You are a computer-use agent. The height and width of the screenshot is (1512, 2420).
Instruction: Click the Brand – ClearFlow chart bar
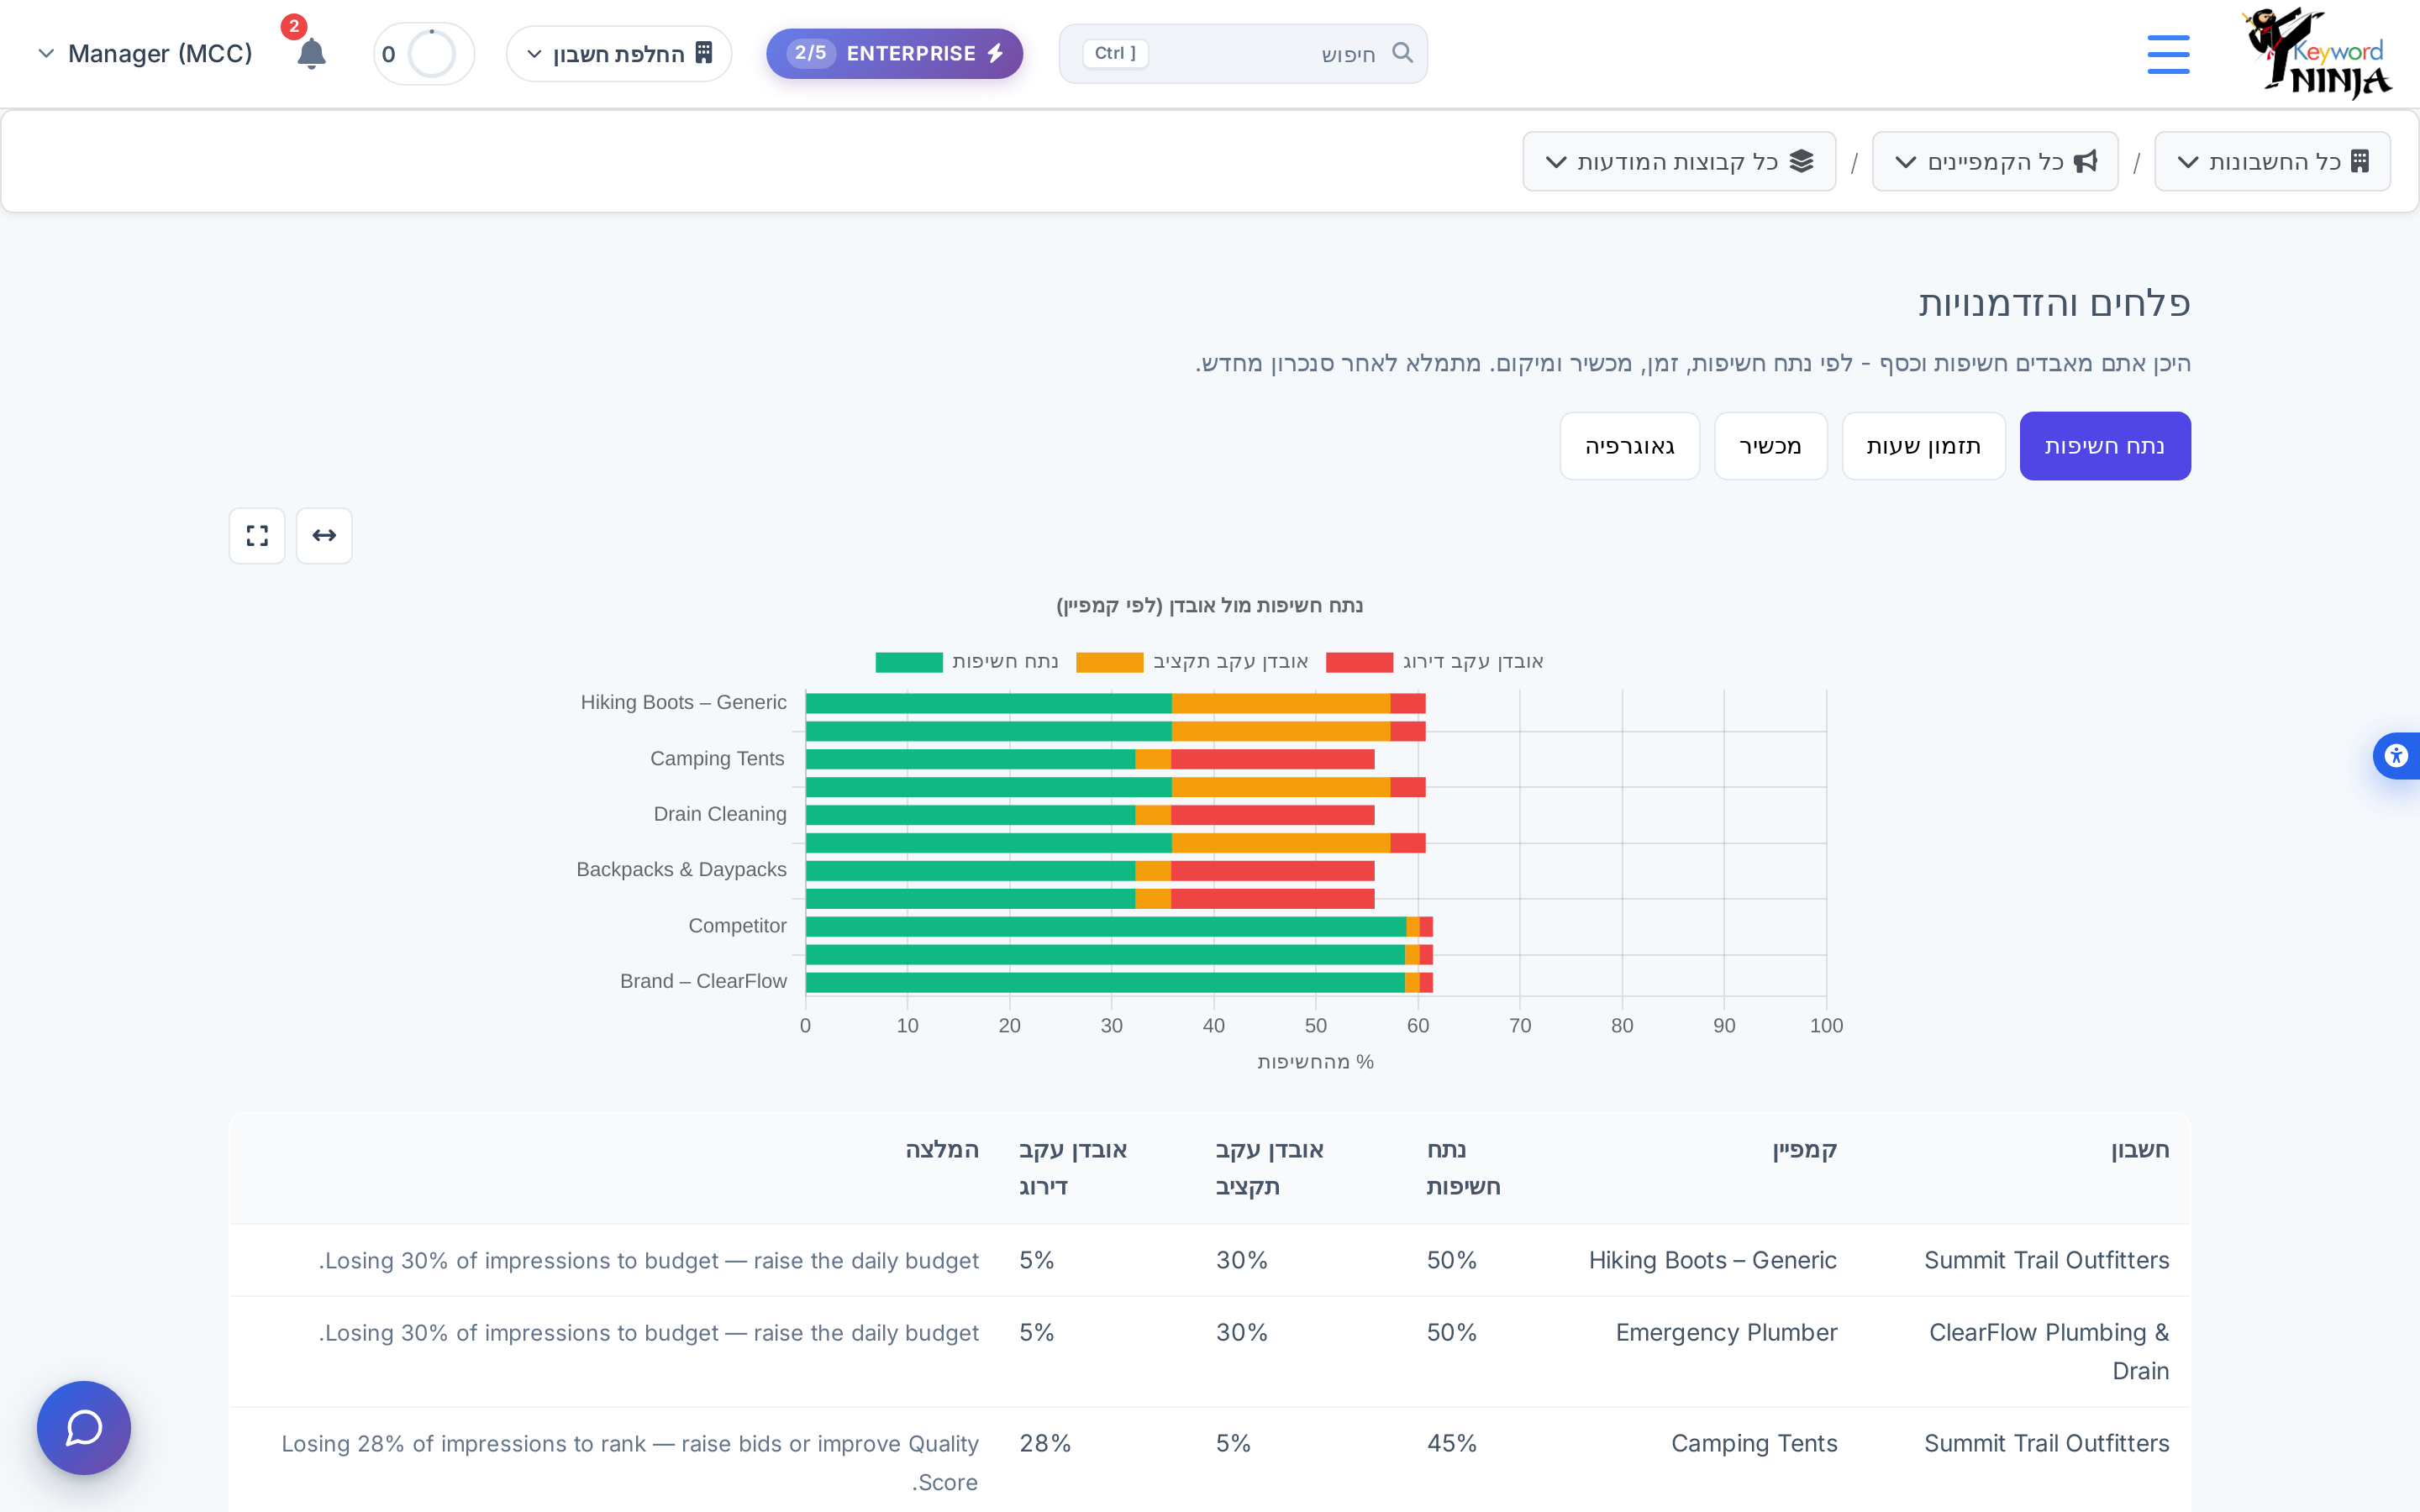pyautogui.click(x=1119, y=982)
